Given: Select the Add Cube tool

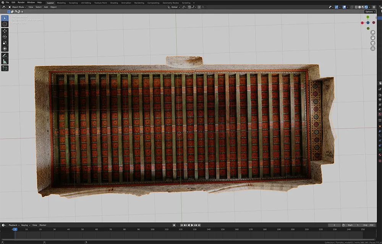Looking at the screenshot, I should tap(5, 68).
